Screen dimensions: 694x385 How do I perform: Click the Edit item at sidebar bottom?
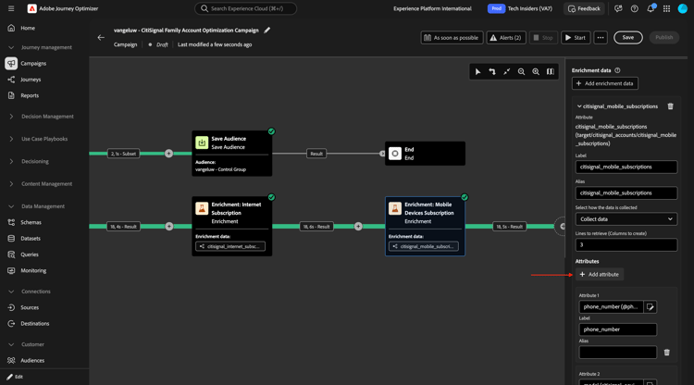[x=15, y=377]
